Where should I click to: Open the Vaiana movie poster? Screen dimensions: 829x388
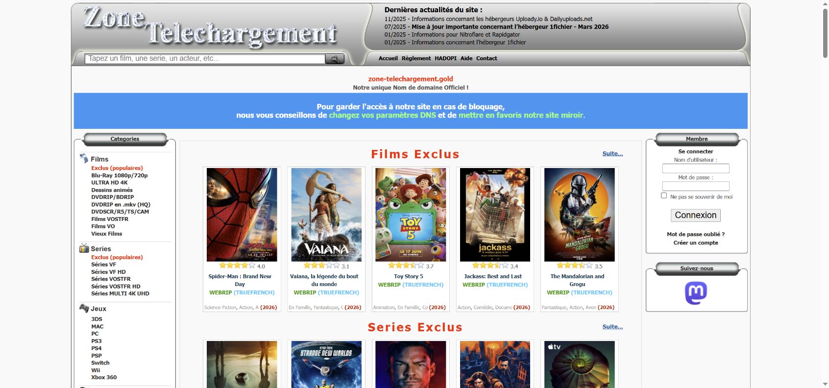[x=326, y=215]
